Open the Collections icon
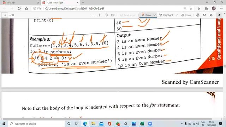226x127 pixels. coord(206,8)
